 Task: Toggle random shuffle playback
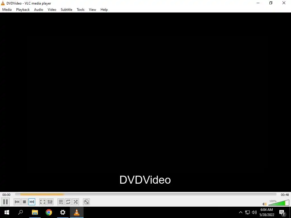click(x=76, y=202)
